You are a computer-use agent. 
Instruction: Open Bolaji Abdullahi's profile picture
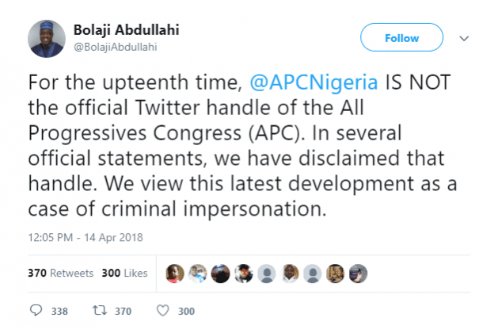coord(47,39)
